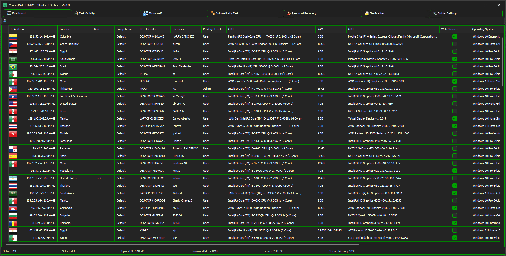Click the Cambodia flag icon
506x256 pixels.
click(13, 208)
